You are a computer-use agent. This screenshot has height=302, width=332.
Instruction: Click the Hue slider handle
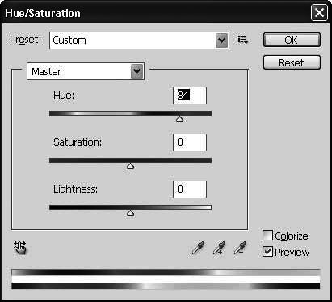click(179, 119)
